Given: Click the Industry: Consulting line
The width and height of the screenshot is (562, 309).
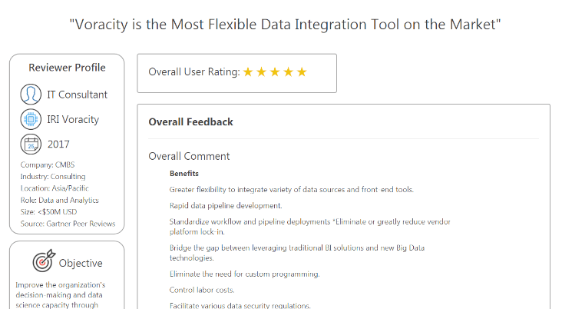Looking at the screenshot, I should [x=53, y=177].
